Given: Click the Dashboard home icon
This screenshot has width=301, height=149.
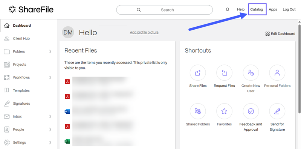Looking at the screenshot, I should [x=7, y=26].
